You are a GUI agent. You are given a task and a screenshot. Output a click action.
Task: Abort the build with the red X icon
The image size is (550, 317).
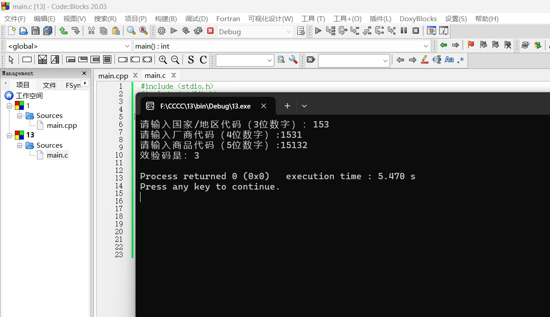(210, 31)
